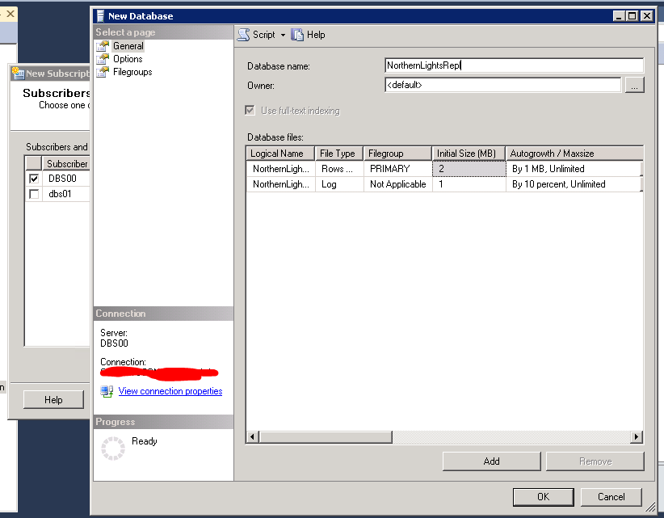Viewport: 664px width, 518px height.
Task: Click the New Database title icon
Action: tap(100, 15)
